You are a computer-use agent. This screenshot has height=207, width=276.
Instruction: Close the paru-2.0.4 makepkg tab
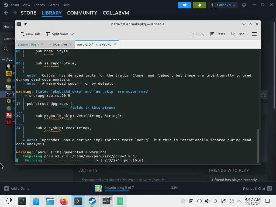click(x=115, y=44)
